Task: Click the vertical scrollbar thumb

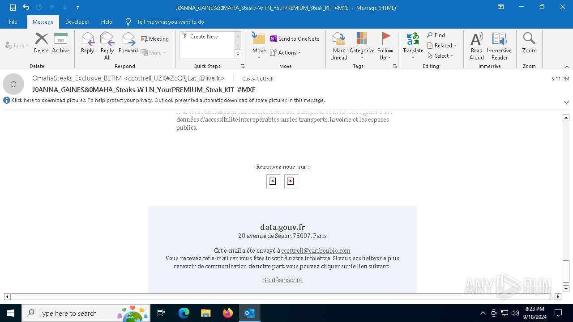Action: [x=566, y=271]
